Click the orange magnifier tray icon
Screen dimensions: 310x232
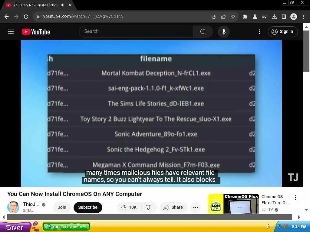click(x=285, y=226)
